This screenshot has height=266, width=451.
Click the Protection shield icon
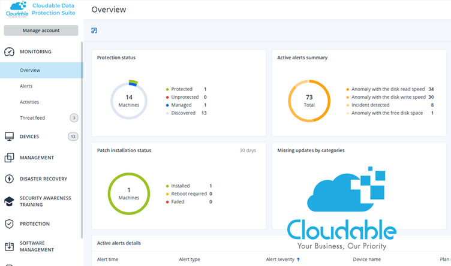9,224
